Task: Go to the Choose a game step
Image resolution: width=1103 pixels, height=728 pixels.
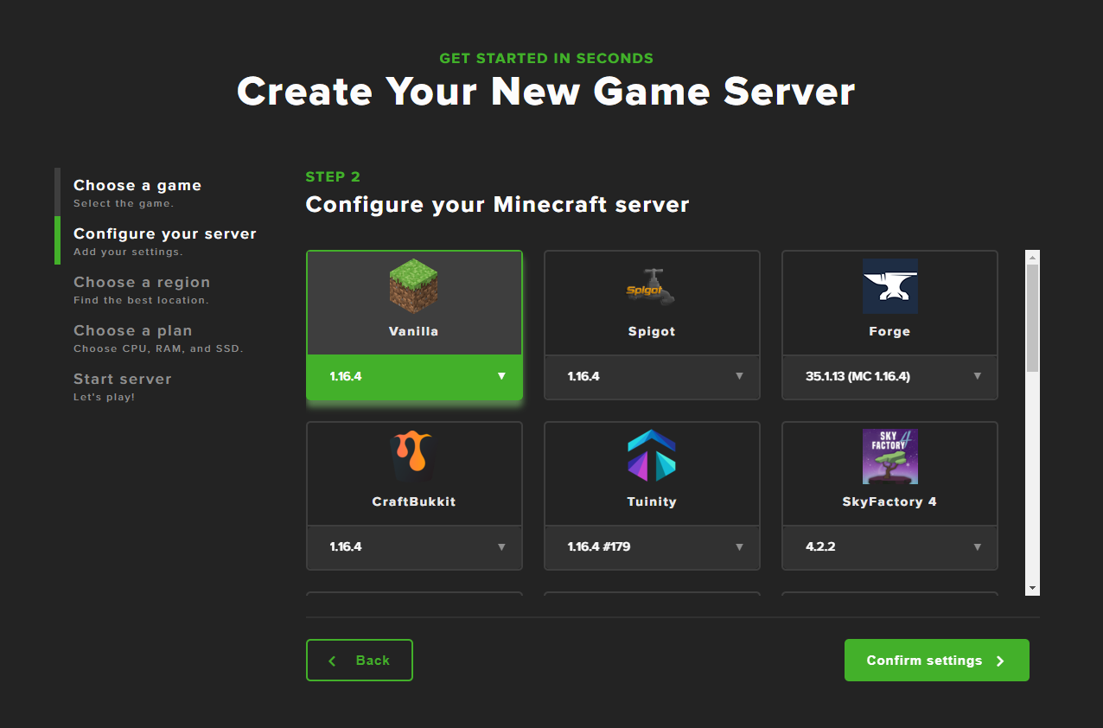Action: tap(137, 192)
